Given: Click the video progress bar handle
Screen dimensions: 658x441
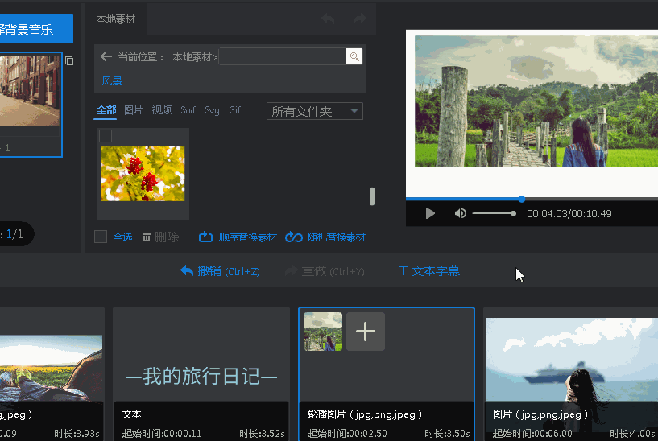Looking at the screenshot, I should pos(521,199).
